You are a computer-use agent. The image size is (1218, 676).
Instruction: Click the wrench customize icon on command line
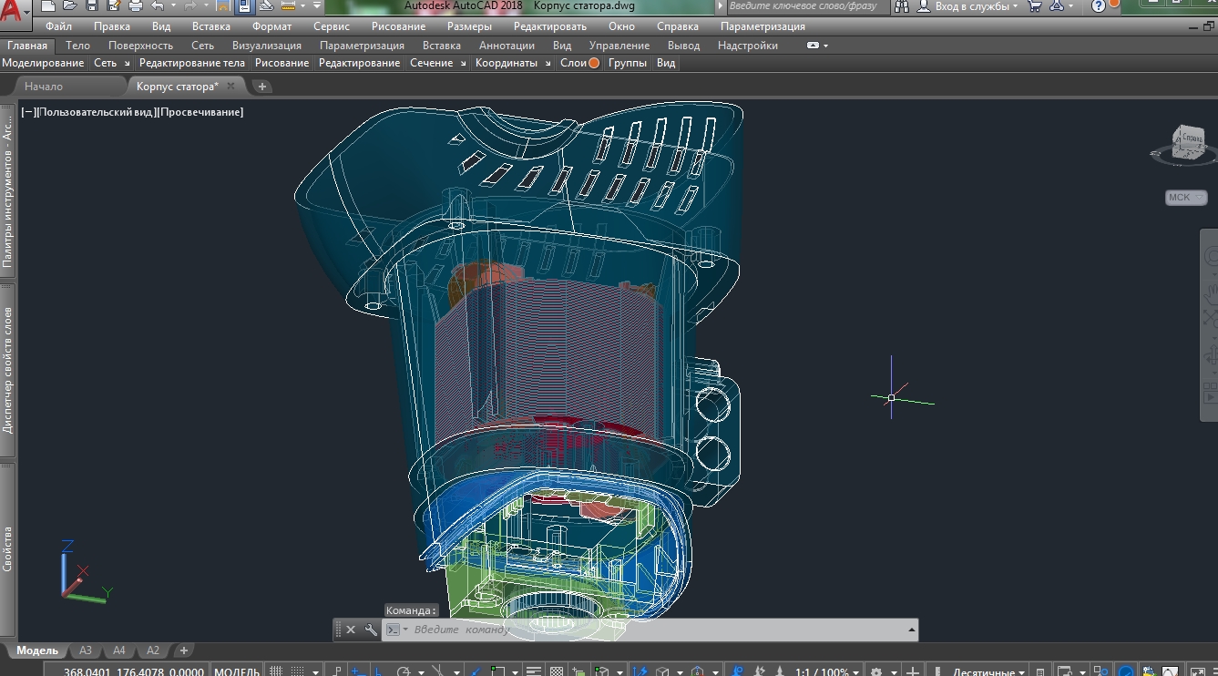tap(370, 630)
